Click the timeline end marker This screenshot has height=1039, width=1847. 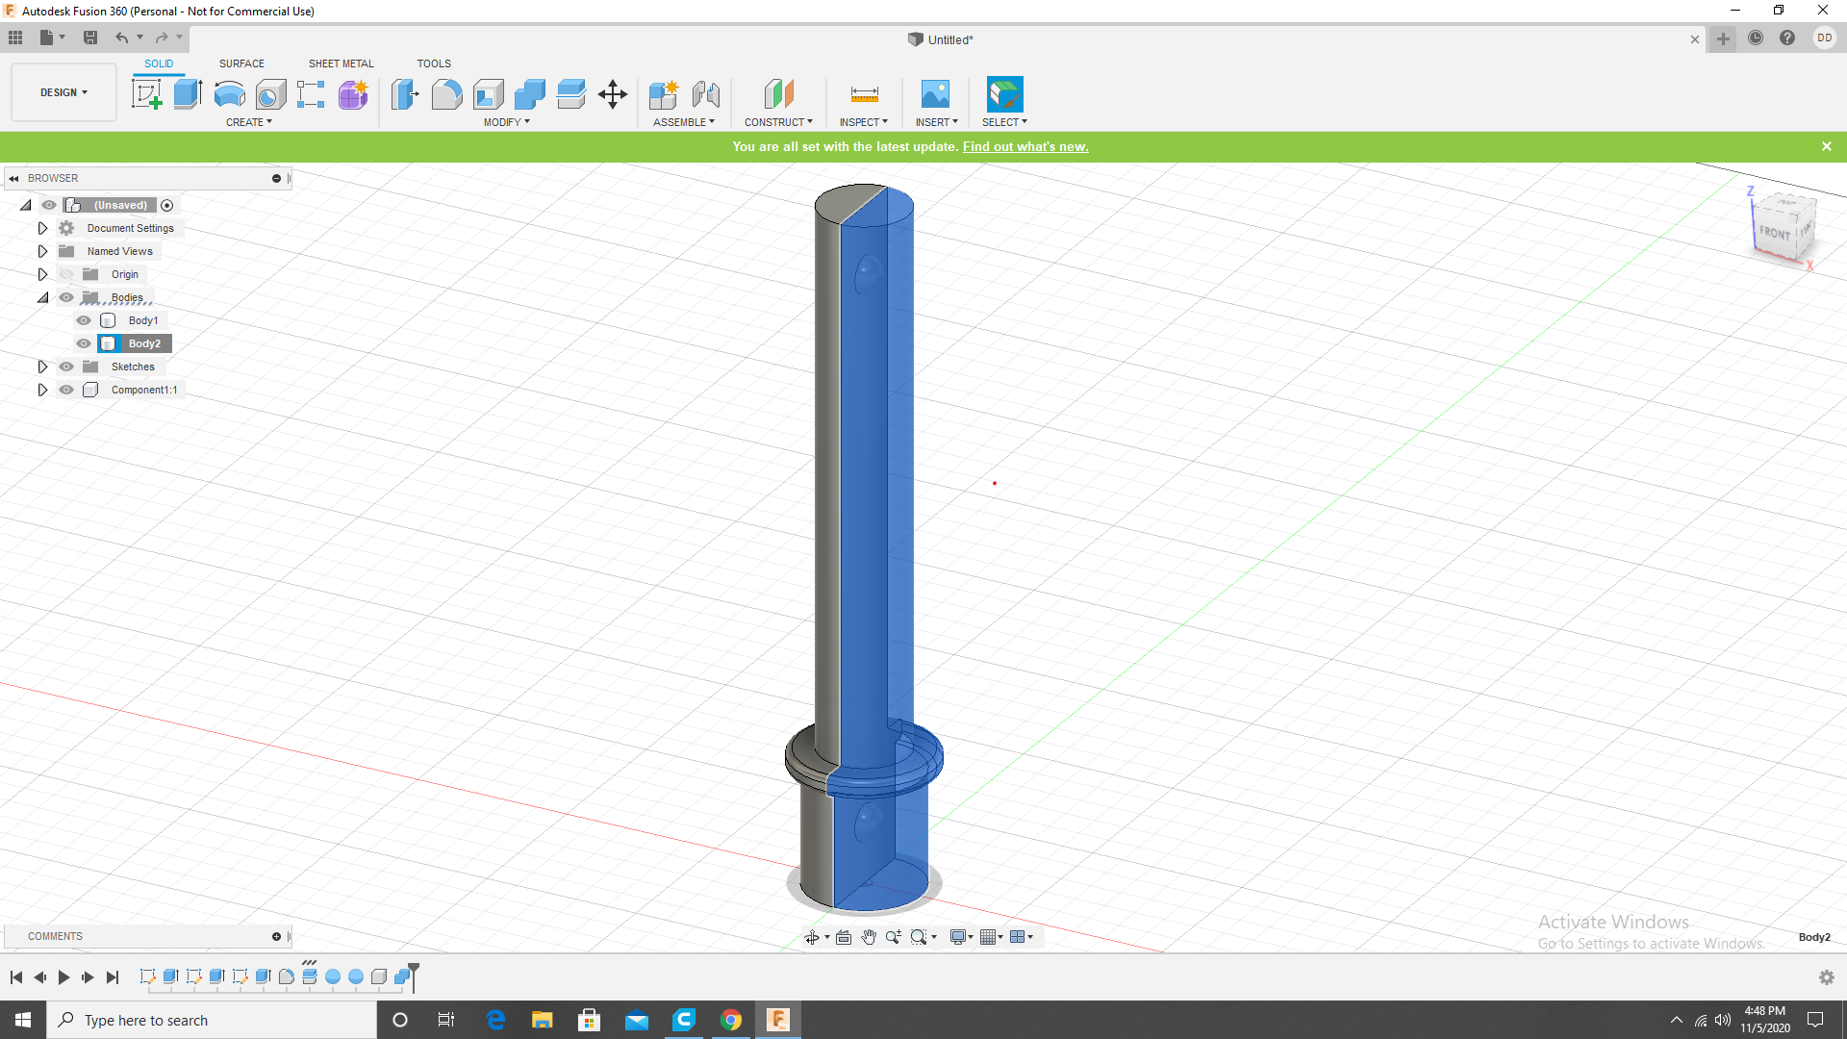click(x=414, y=976)
